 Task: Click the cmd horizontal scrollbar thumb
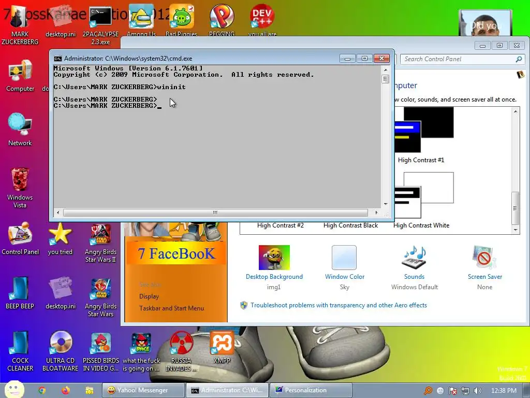point(215,212)
